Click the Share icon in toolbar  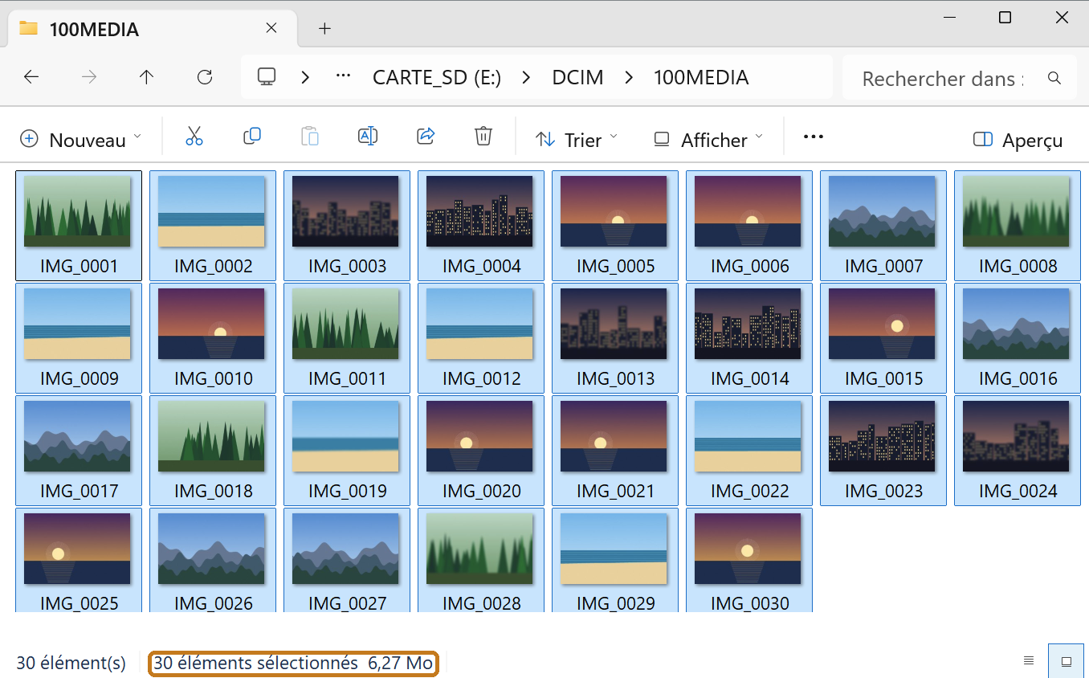[x=426, y=137]
